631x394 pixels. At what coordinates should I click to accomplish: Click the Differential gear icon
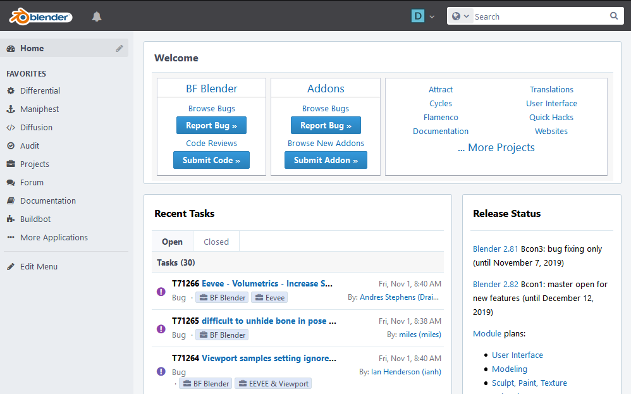(x=11, y=90)
